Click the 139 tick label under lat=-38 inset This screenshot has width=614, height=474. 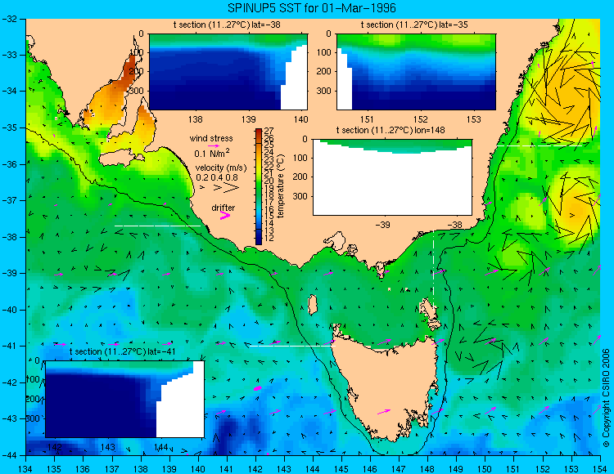coord(248,119)
